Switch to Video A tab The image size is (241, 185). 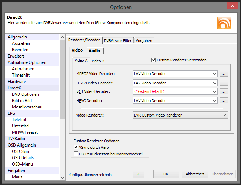click(x=81, y=60)
